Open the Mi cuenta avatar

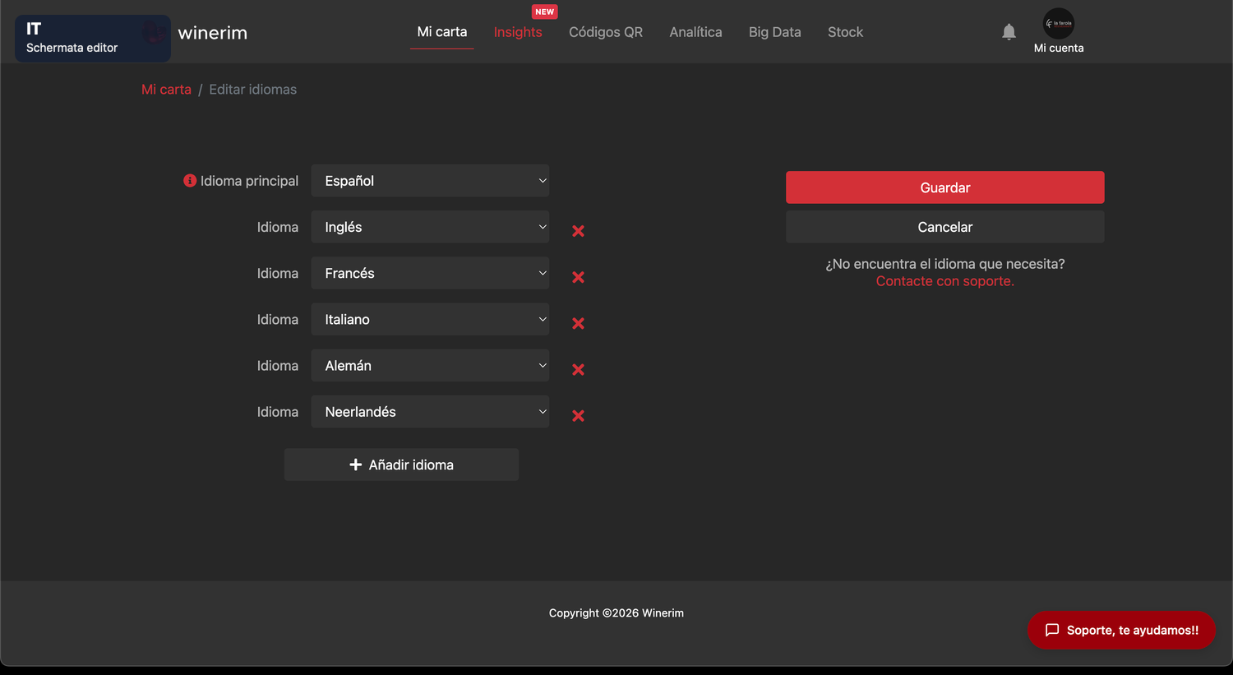click(1059, 24)
